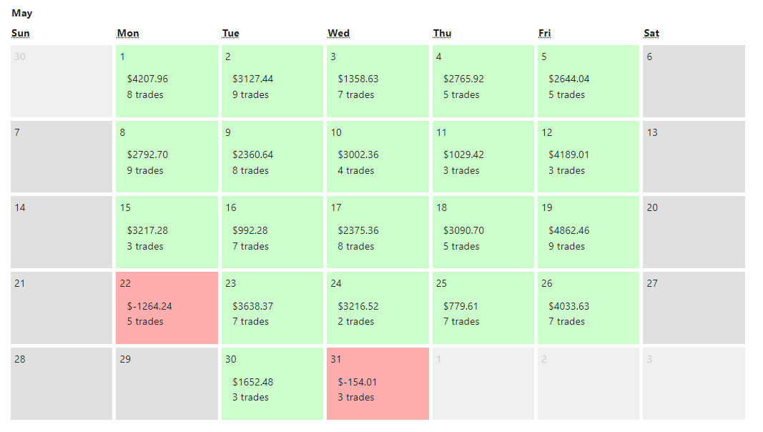Open the Mon weekday header link
The image size is (763, 432).
tap(128, 33)
